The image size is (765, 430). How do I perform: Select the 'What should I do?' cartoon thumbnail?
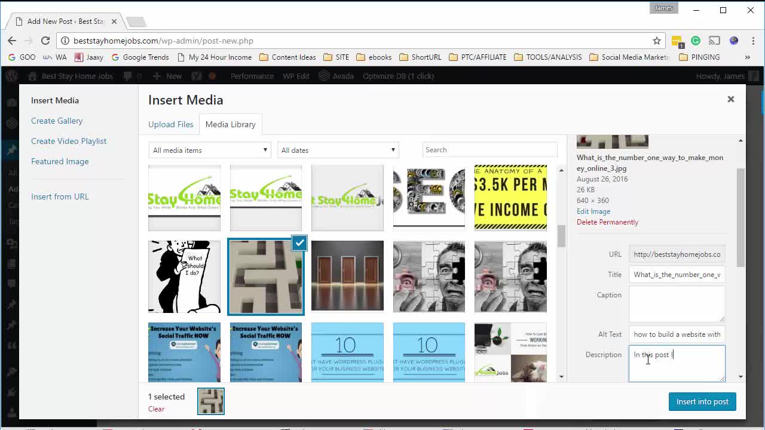pyautogui.click(x=184, y=277)
